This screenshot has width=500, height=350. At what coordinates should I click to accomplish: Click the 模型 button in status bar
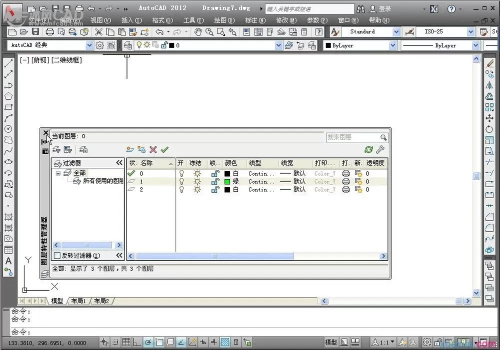point(330,343)
